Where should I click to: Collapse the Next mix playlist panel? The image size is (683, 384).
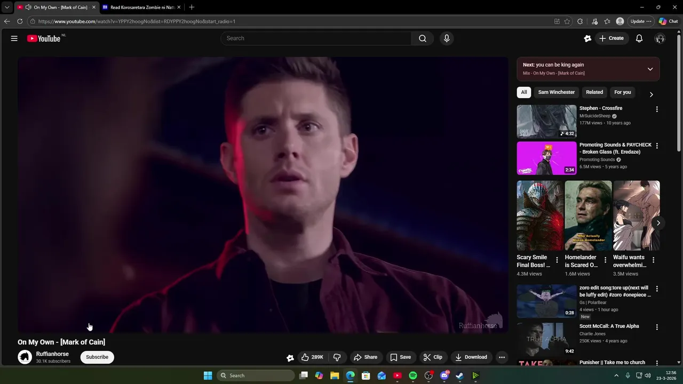pos(650,69)
